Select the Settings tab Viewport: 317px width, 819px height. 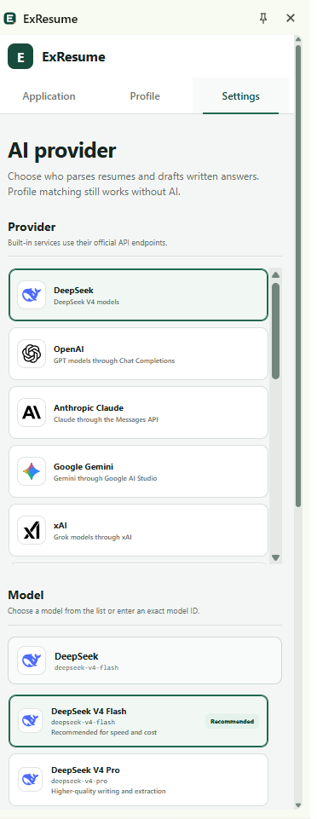pos(241,96)
